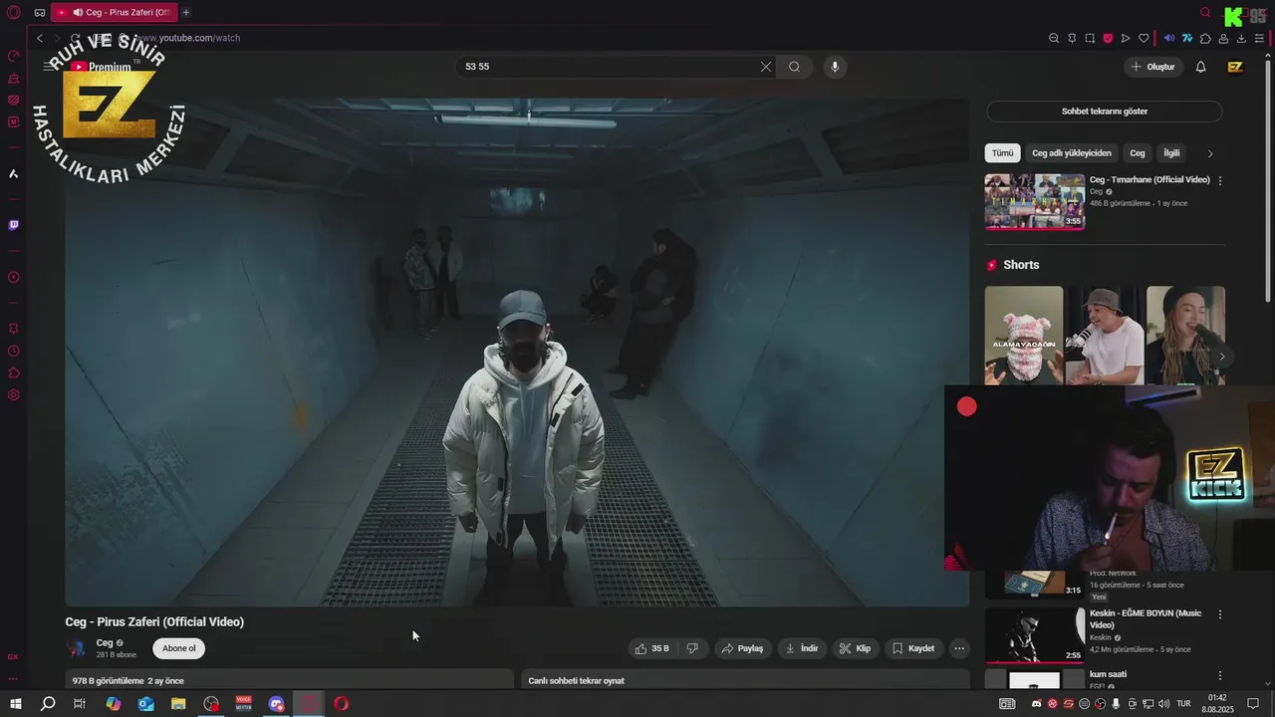Image resolution: width=1275 pixels, height=717 pixels.
Task: Open the Ceg channel name link
Action: pyautogui.click(x=105, y=643)
